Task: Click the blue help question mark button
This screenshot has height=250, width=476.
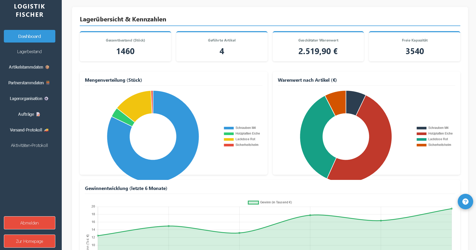Action: [465, 202]
